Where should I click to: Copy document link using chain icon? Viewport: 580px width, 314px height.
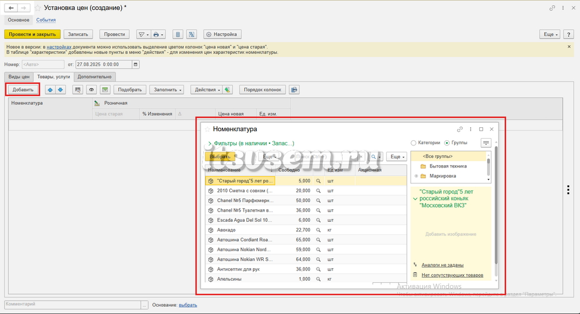point(552,8)
